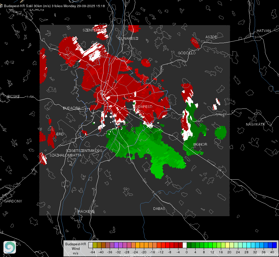This screenshot has height=257, width=279.
Task: Click the round green radar echo east of MONOR
Action: (x=221, y=132)
